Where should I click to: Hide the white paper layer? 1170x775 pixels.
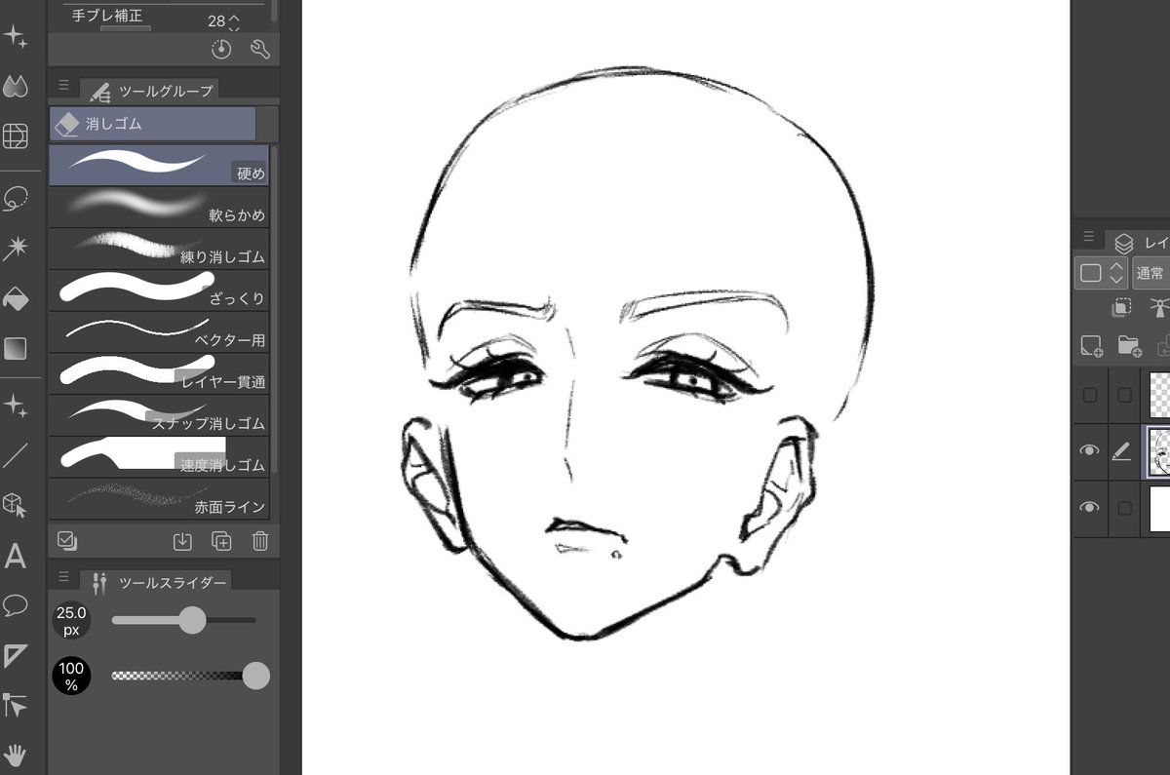coord(1090,507)
